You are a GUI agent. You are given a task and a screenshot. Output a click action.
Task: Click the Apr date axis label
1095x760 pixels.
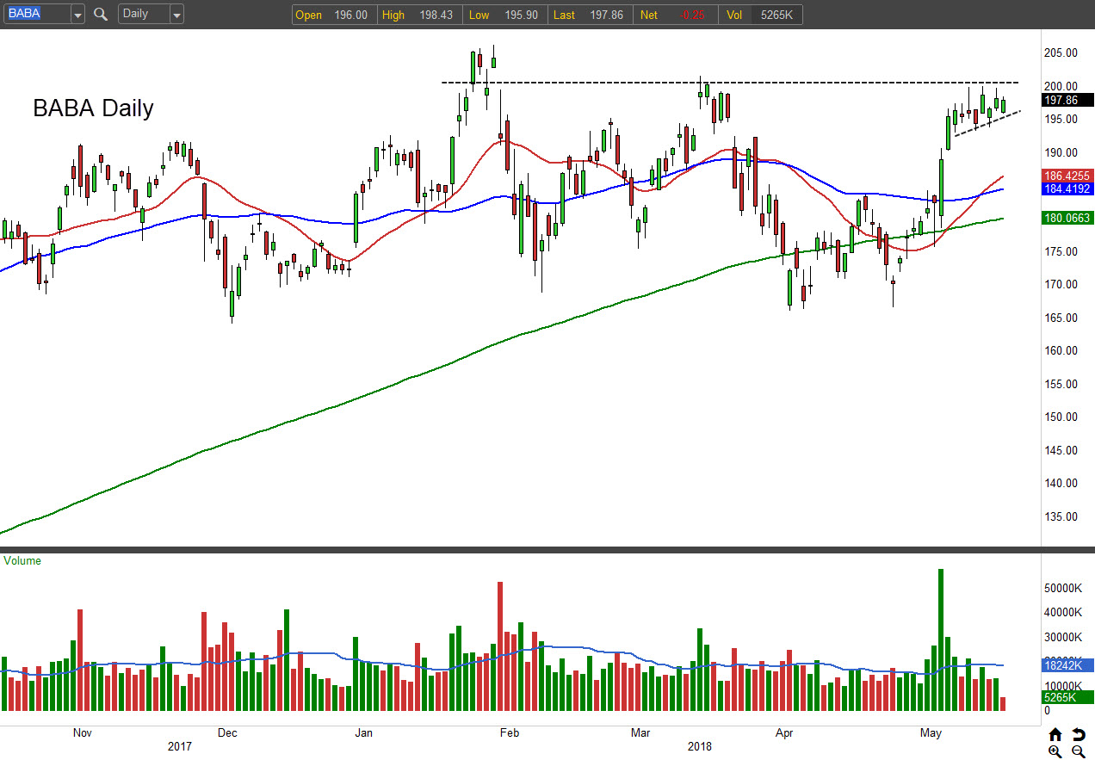point(784,733)
